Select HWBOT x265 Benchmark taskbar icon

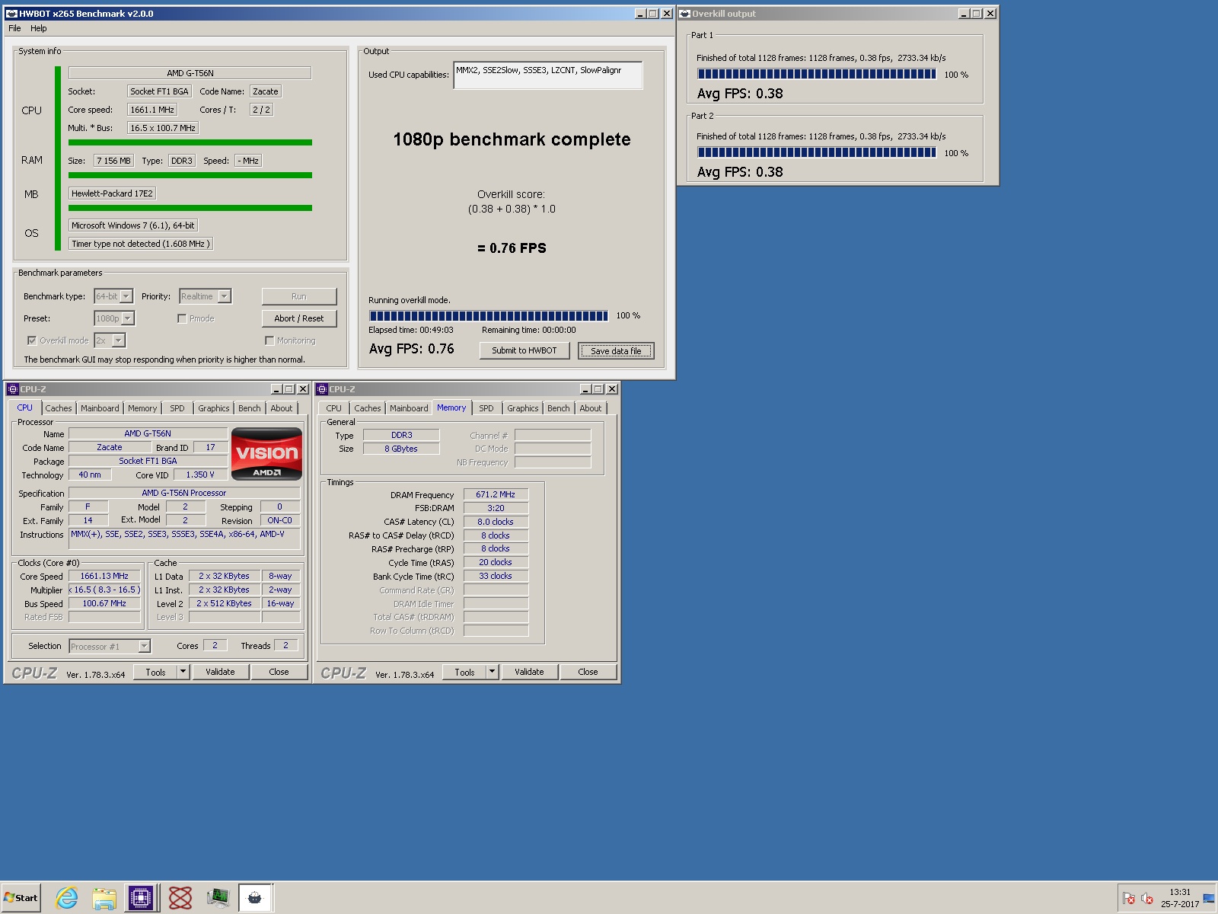(x=255, y=898)
